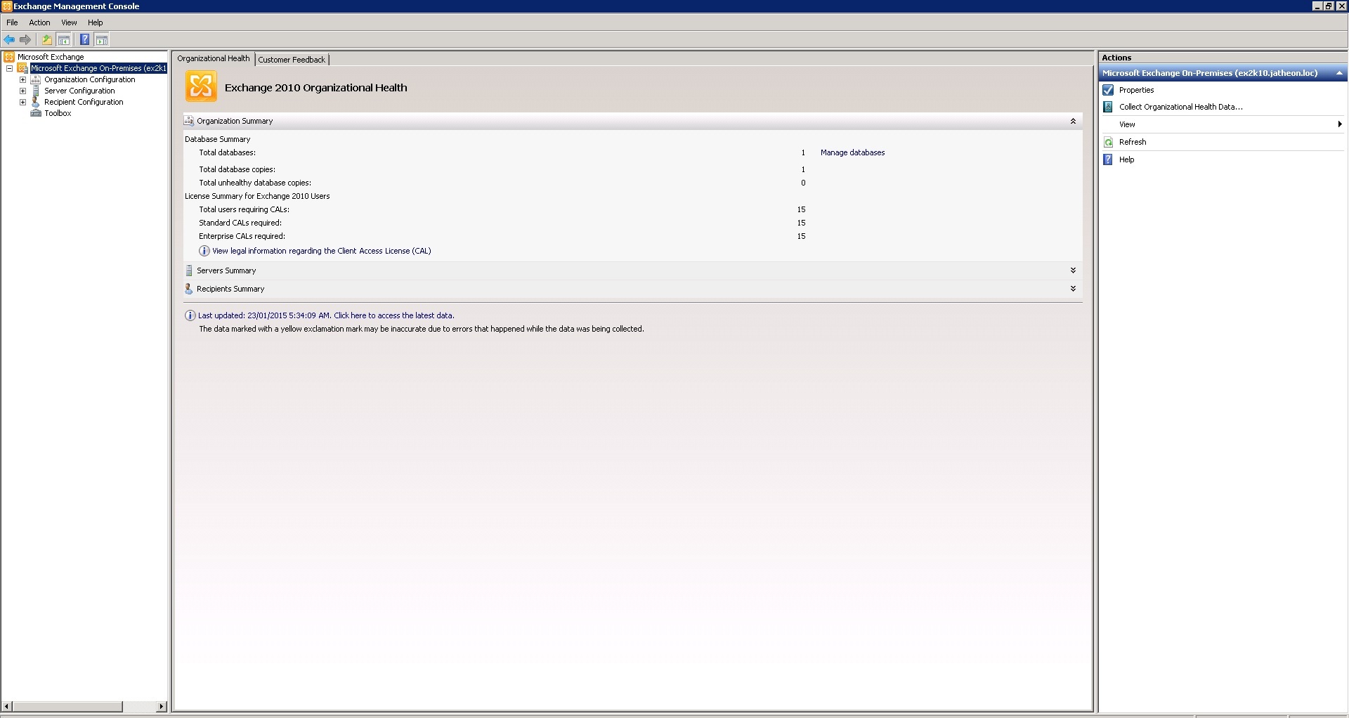This screenshot has height=718, width=1349.
Task: Click the Total database copies: label
Action: 237,169
